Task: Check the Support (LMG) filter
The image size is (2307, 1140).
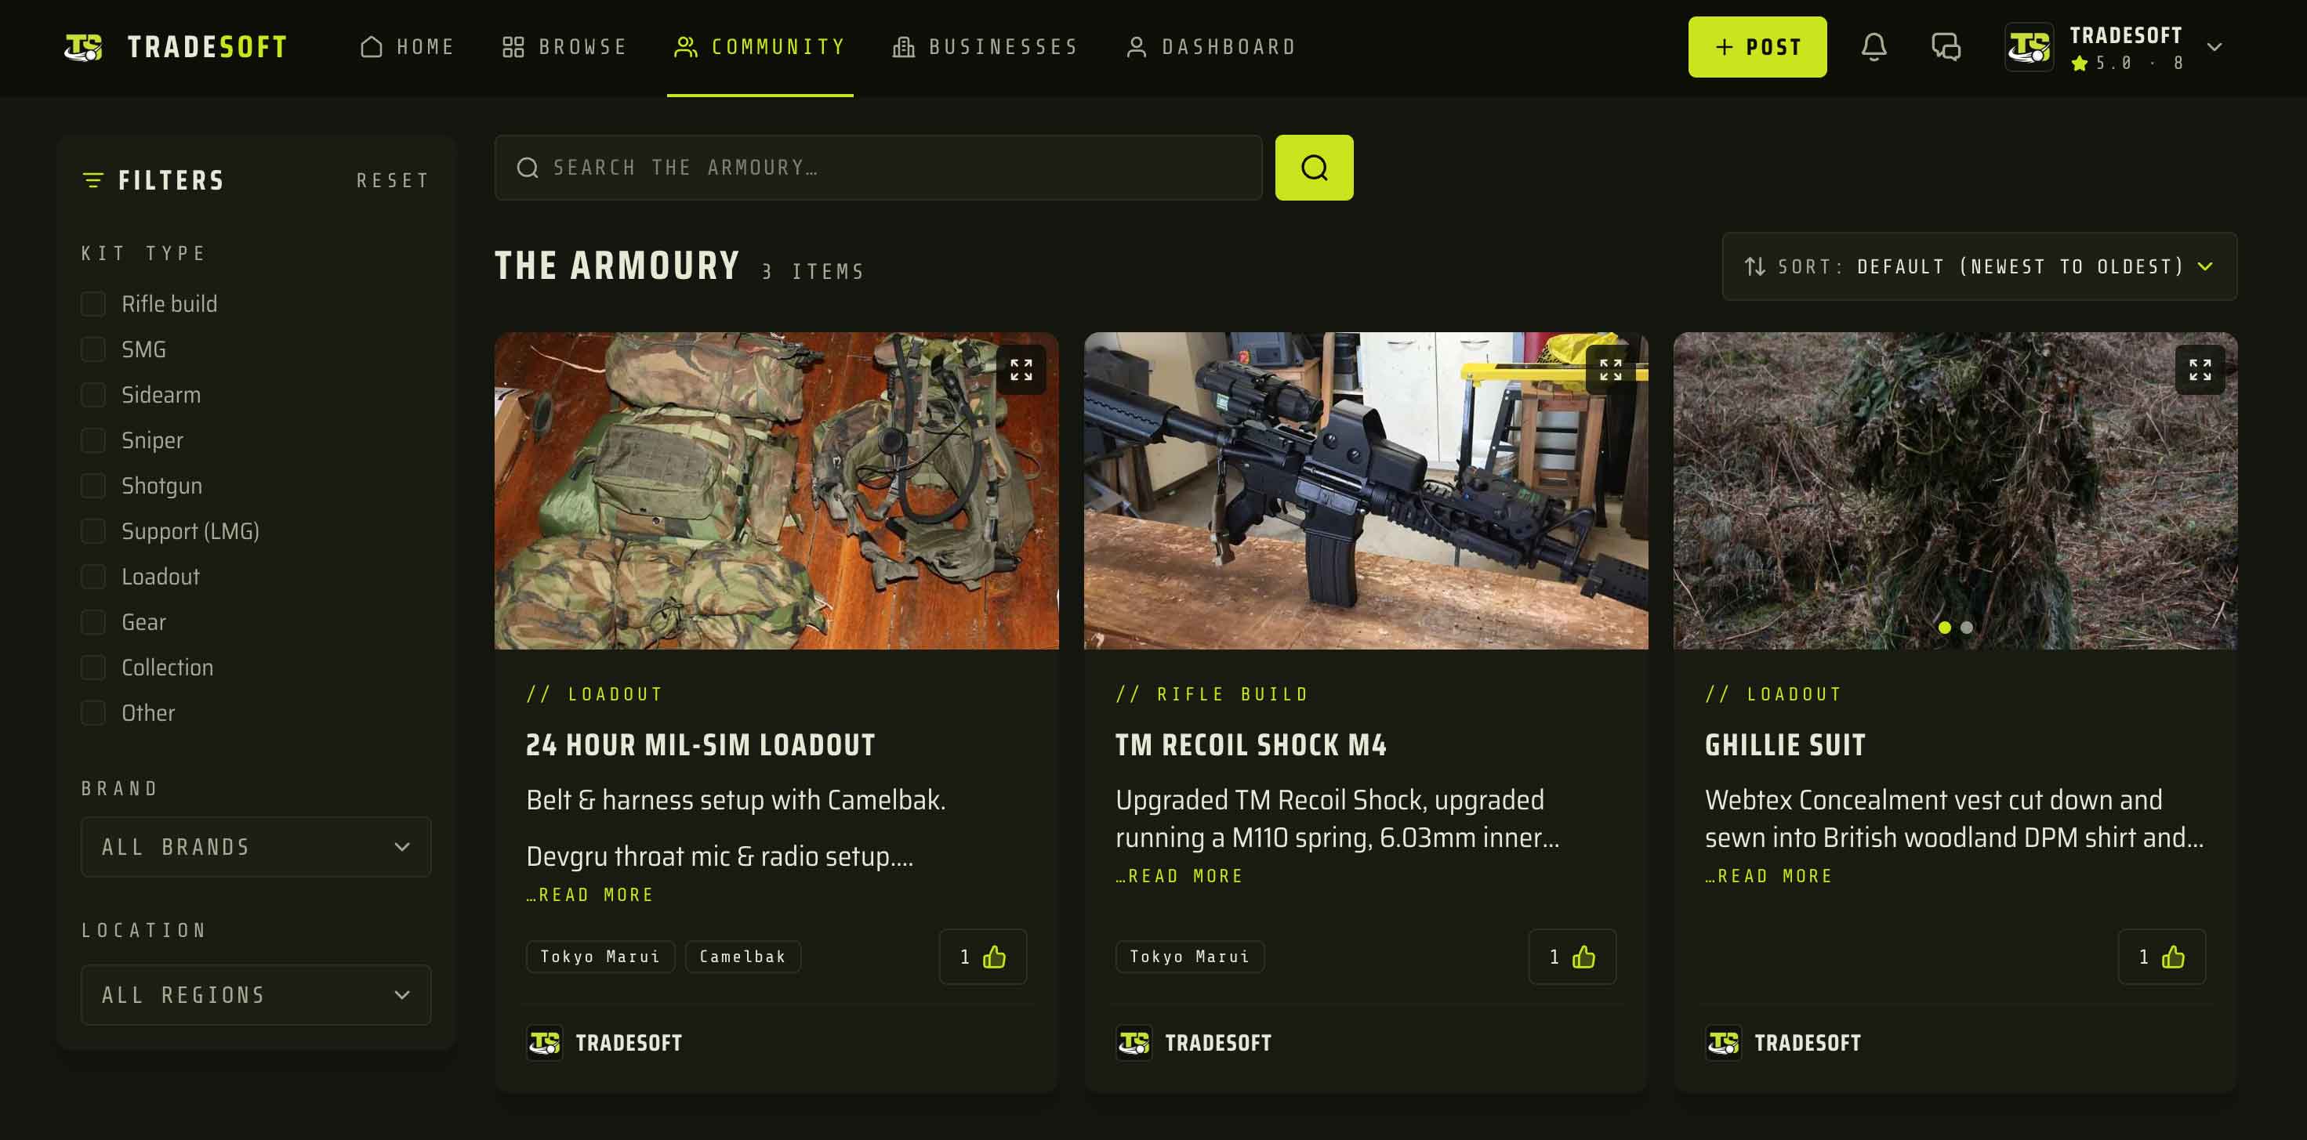Action: coord(93,531)
